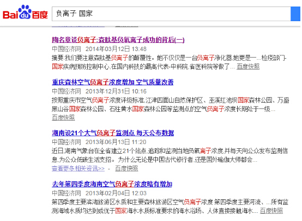Click date text 2014年03月12日 13:48

(116, 49)
